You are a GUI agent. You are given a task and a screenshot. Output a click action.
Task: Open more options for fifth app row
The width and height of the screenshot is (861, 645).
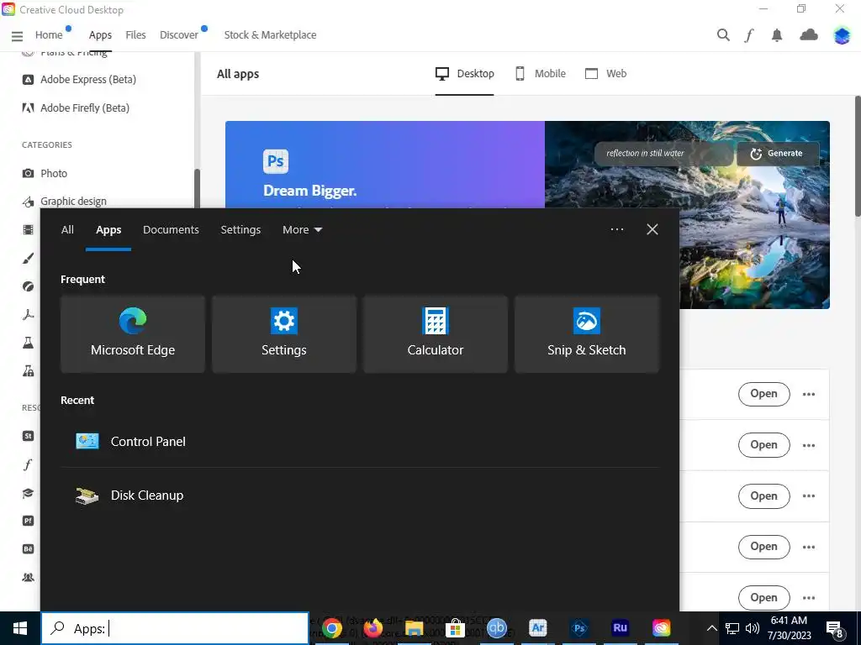point(808,598)
